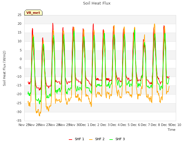Click the 20 y-axis tick label
194x145 pixels.
(19, 24)
